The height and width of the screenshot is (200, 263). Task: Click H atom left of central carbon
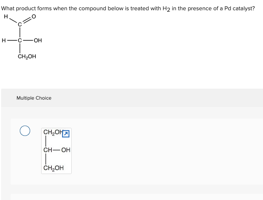click(4, 40)
